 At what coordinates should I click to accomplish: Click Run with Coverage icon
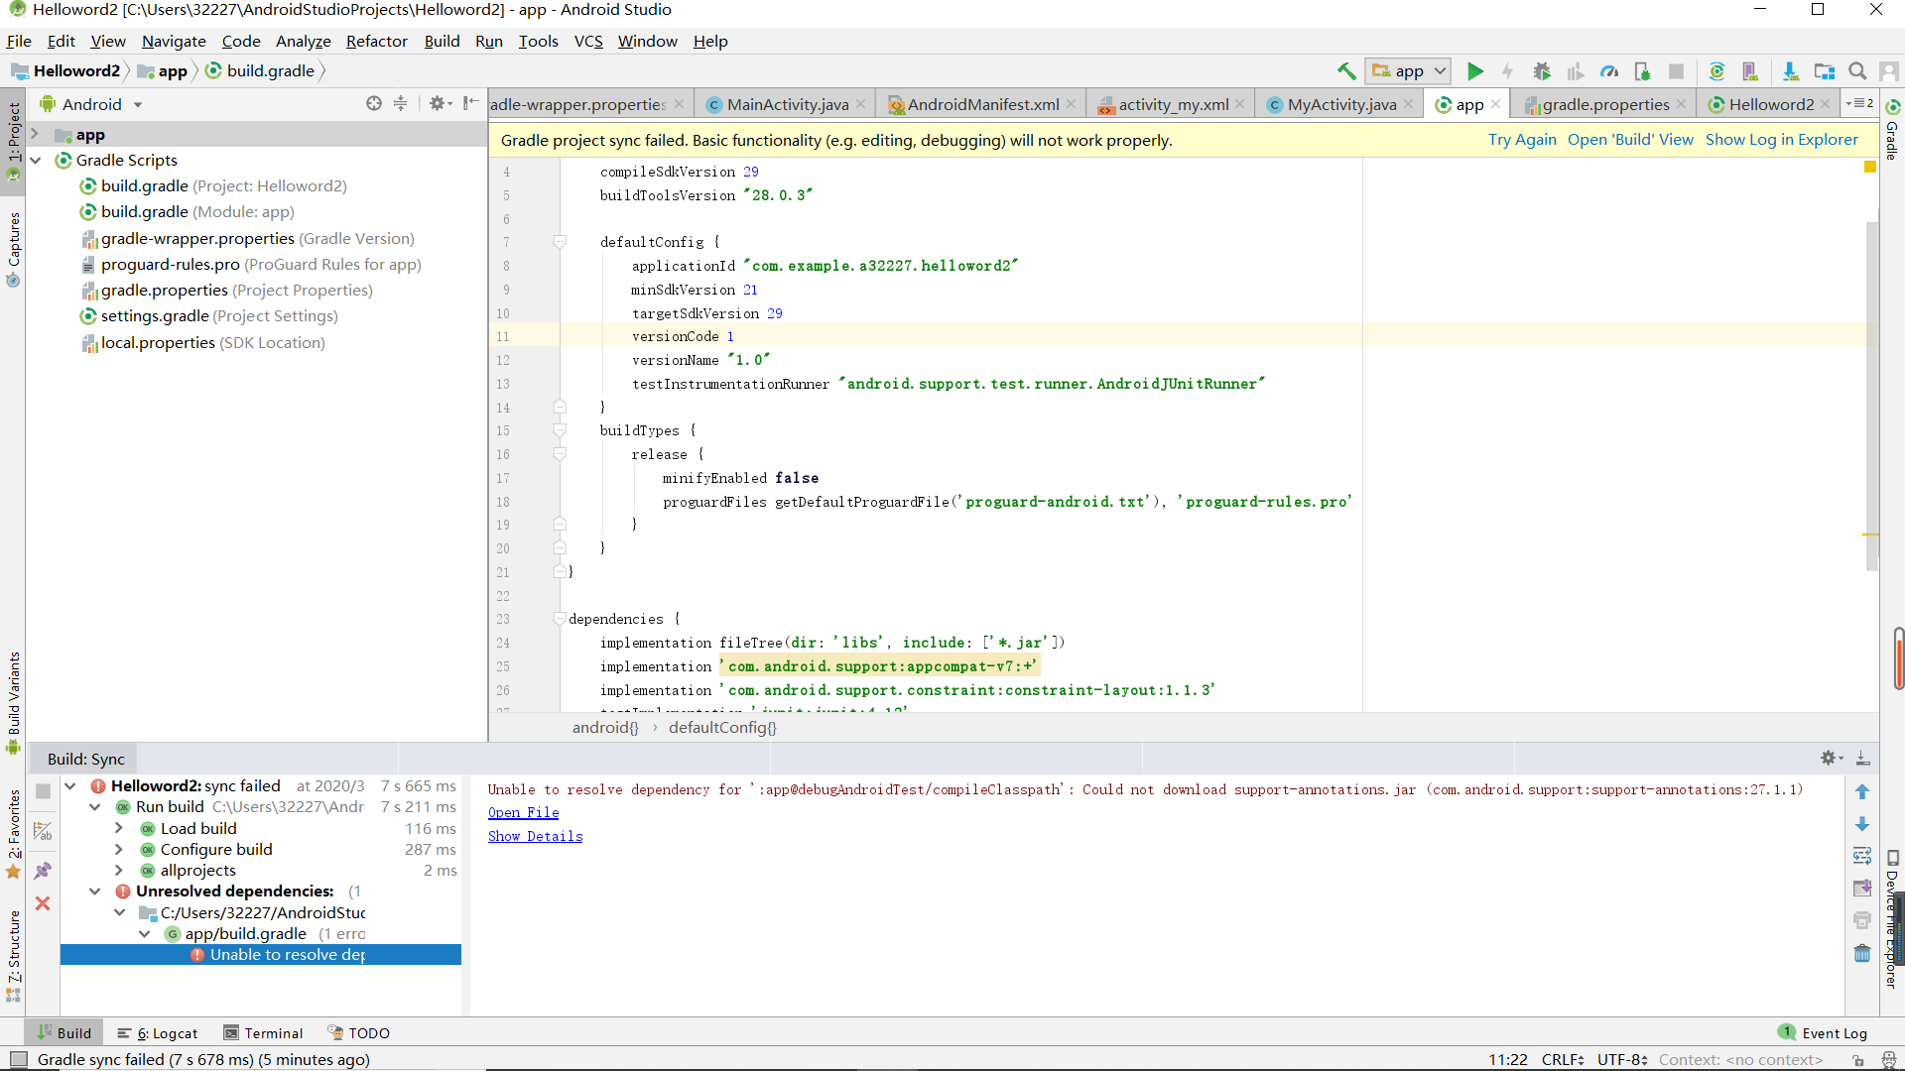click(x=1575, y=71)
